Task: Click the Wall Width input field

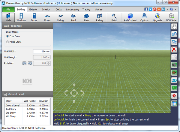Action: pos(41,52)
